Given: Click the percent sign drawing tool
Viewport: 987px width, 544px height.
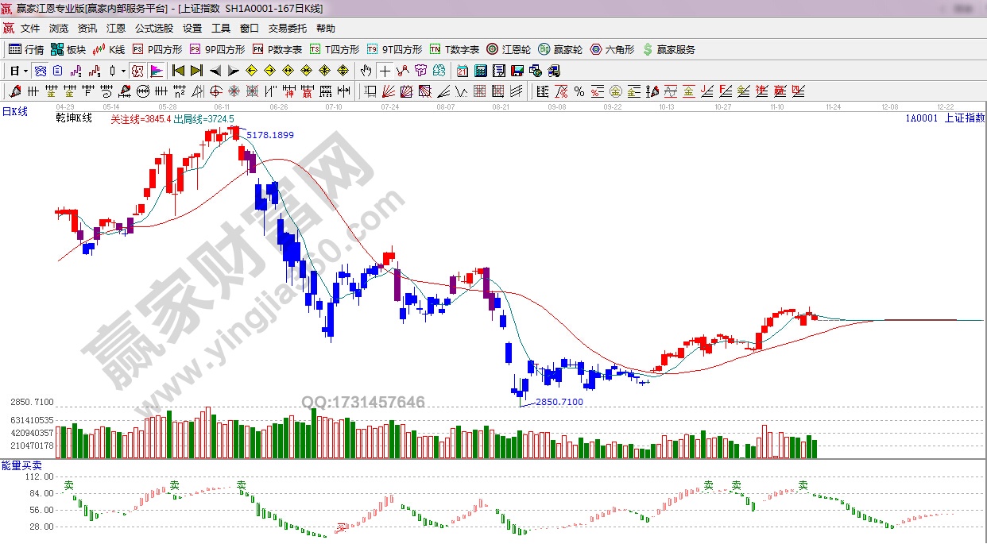Looking at the screenshot, I should [x=579, y=91].
